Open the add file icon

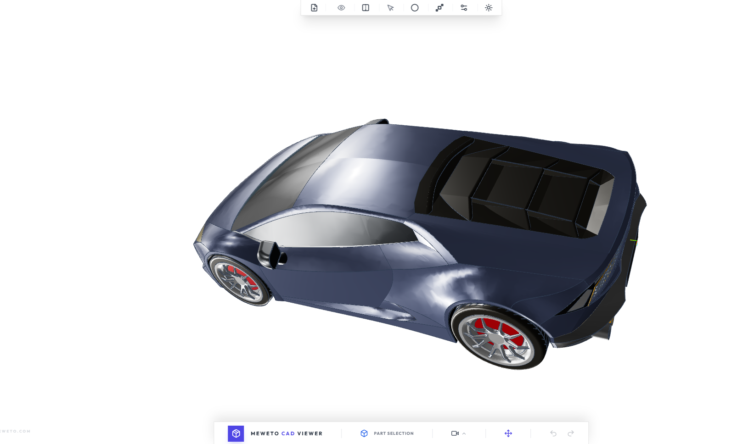[x=314, y=8]
